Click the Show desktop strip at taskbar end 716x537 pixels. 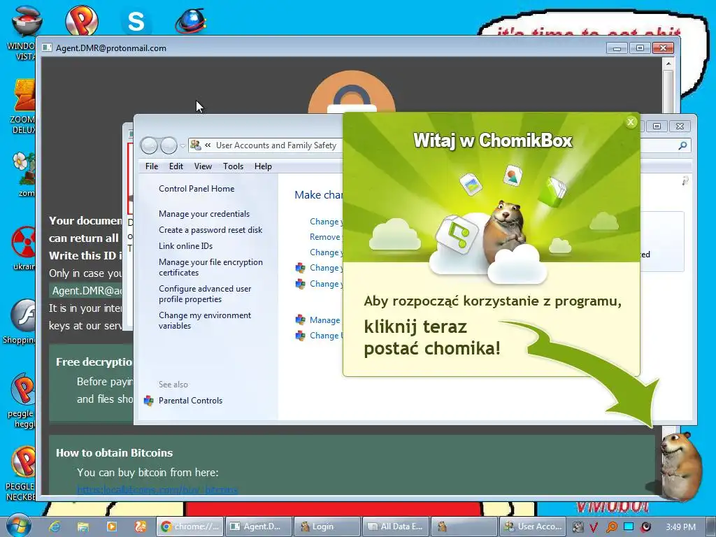(713, 527)
